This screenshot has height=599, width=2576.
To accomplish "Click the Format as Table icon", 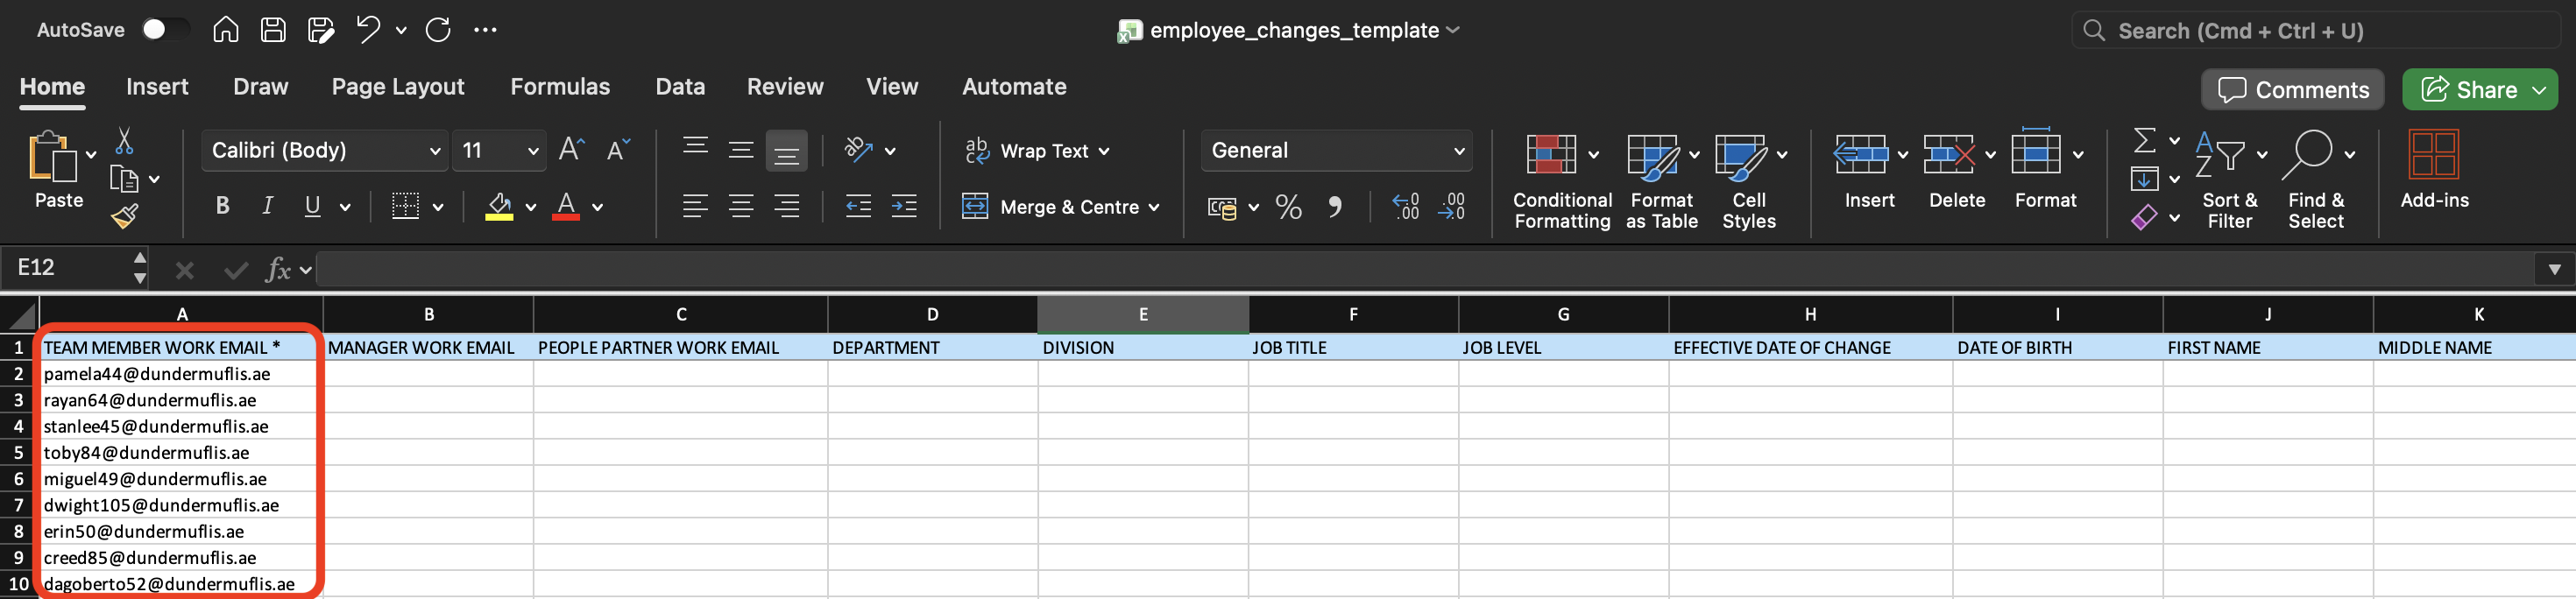I will [x=1652, y=155].
